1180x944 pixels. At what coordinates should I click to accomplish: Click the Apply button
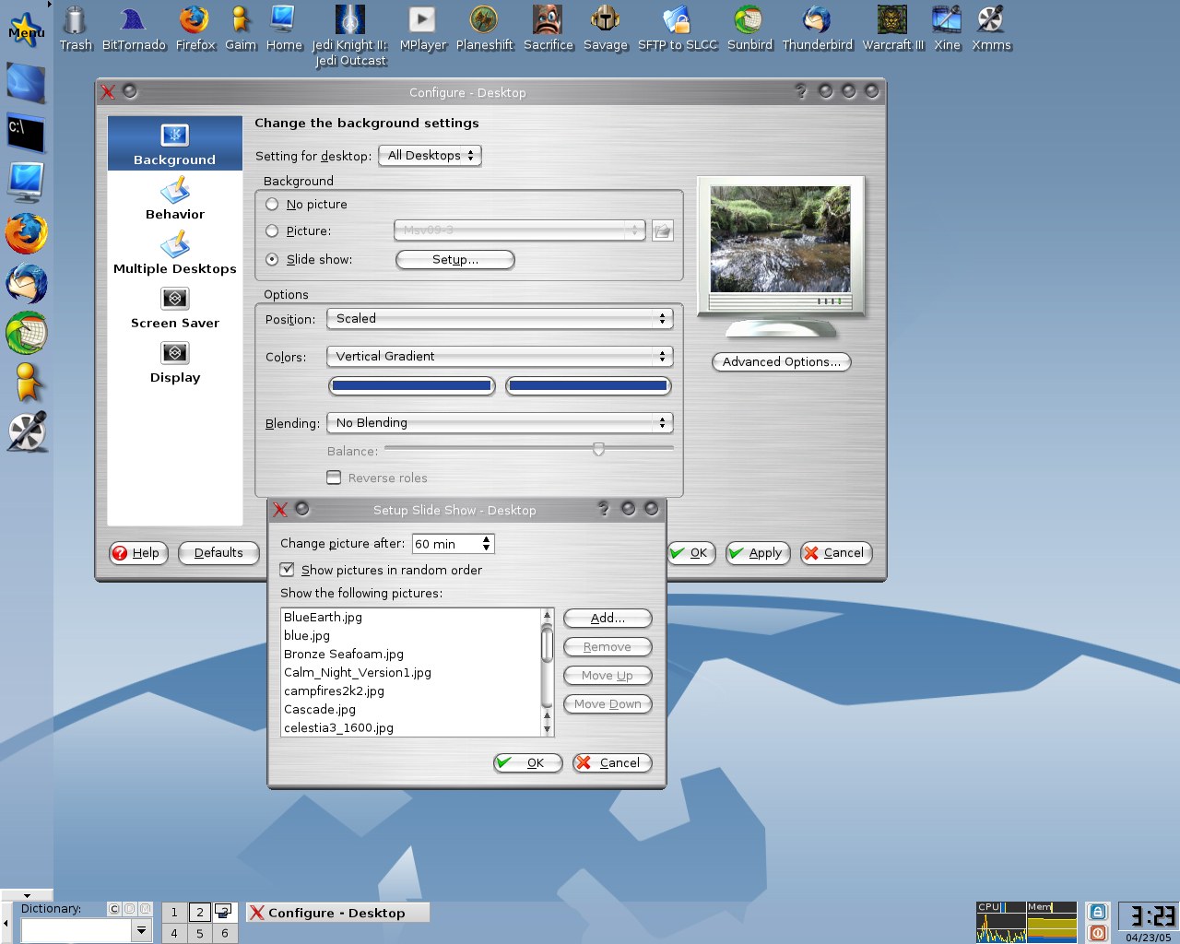(758, 553)
